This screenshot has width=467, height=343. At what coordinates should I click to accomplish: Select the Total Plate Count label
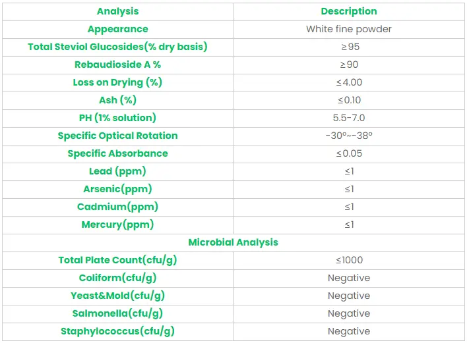(x=117, y=260)
